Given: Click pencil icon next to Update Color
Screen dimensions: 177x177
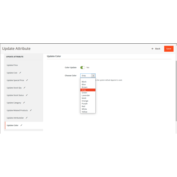Looking at the screenshot, I should click(x=21, y=125).
